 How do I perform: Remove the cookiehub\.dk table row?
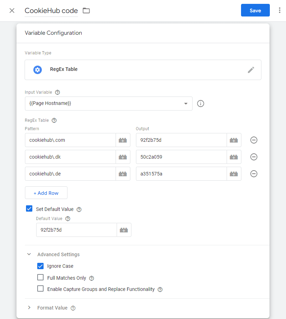point(254,157)
